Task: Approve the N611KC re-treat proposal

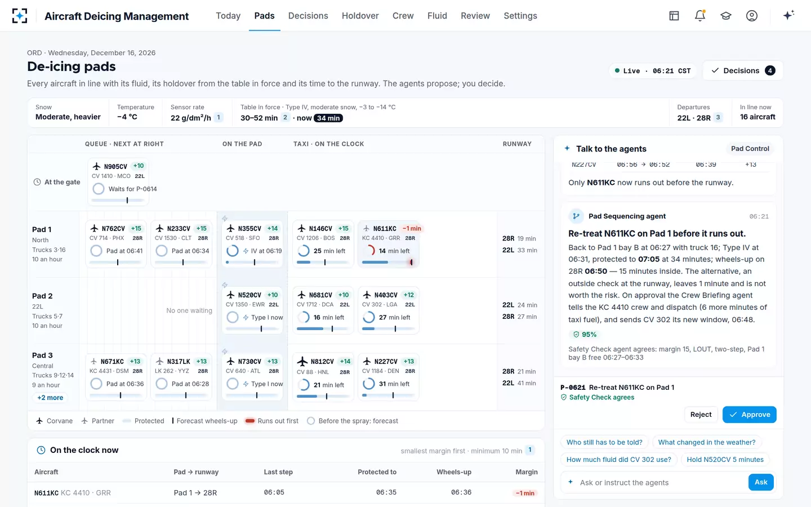Action: (x=750, y=415)
